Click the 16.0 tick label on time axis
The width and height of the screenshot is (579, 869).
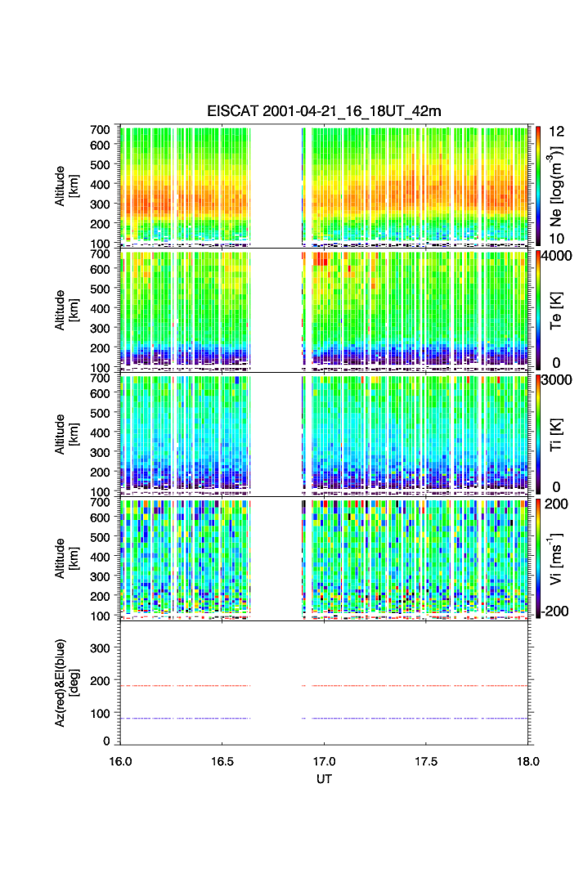point(121,761)
